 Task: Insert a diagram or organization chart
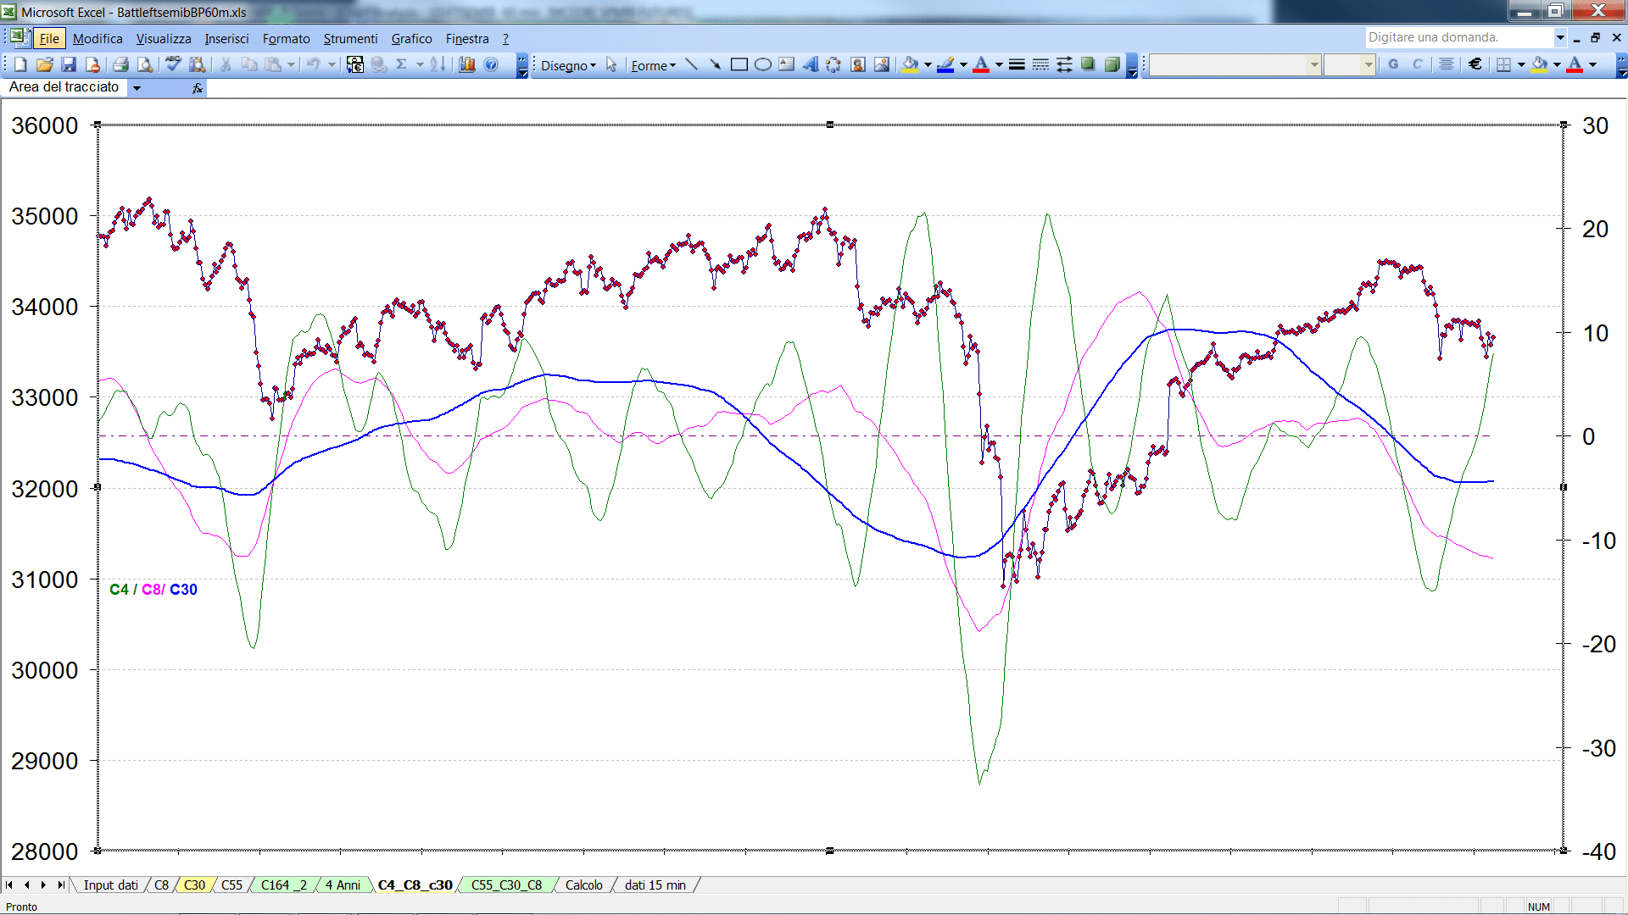(x=834, y=65)
